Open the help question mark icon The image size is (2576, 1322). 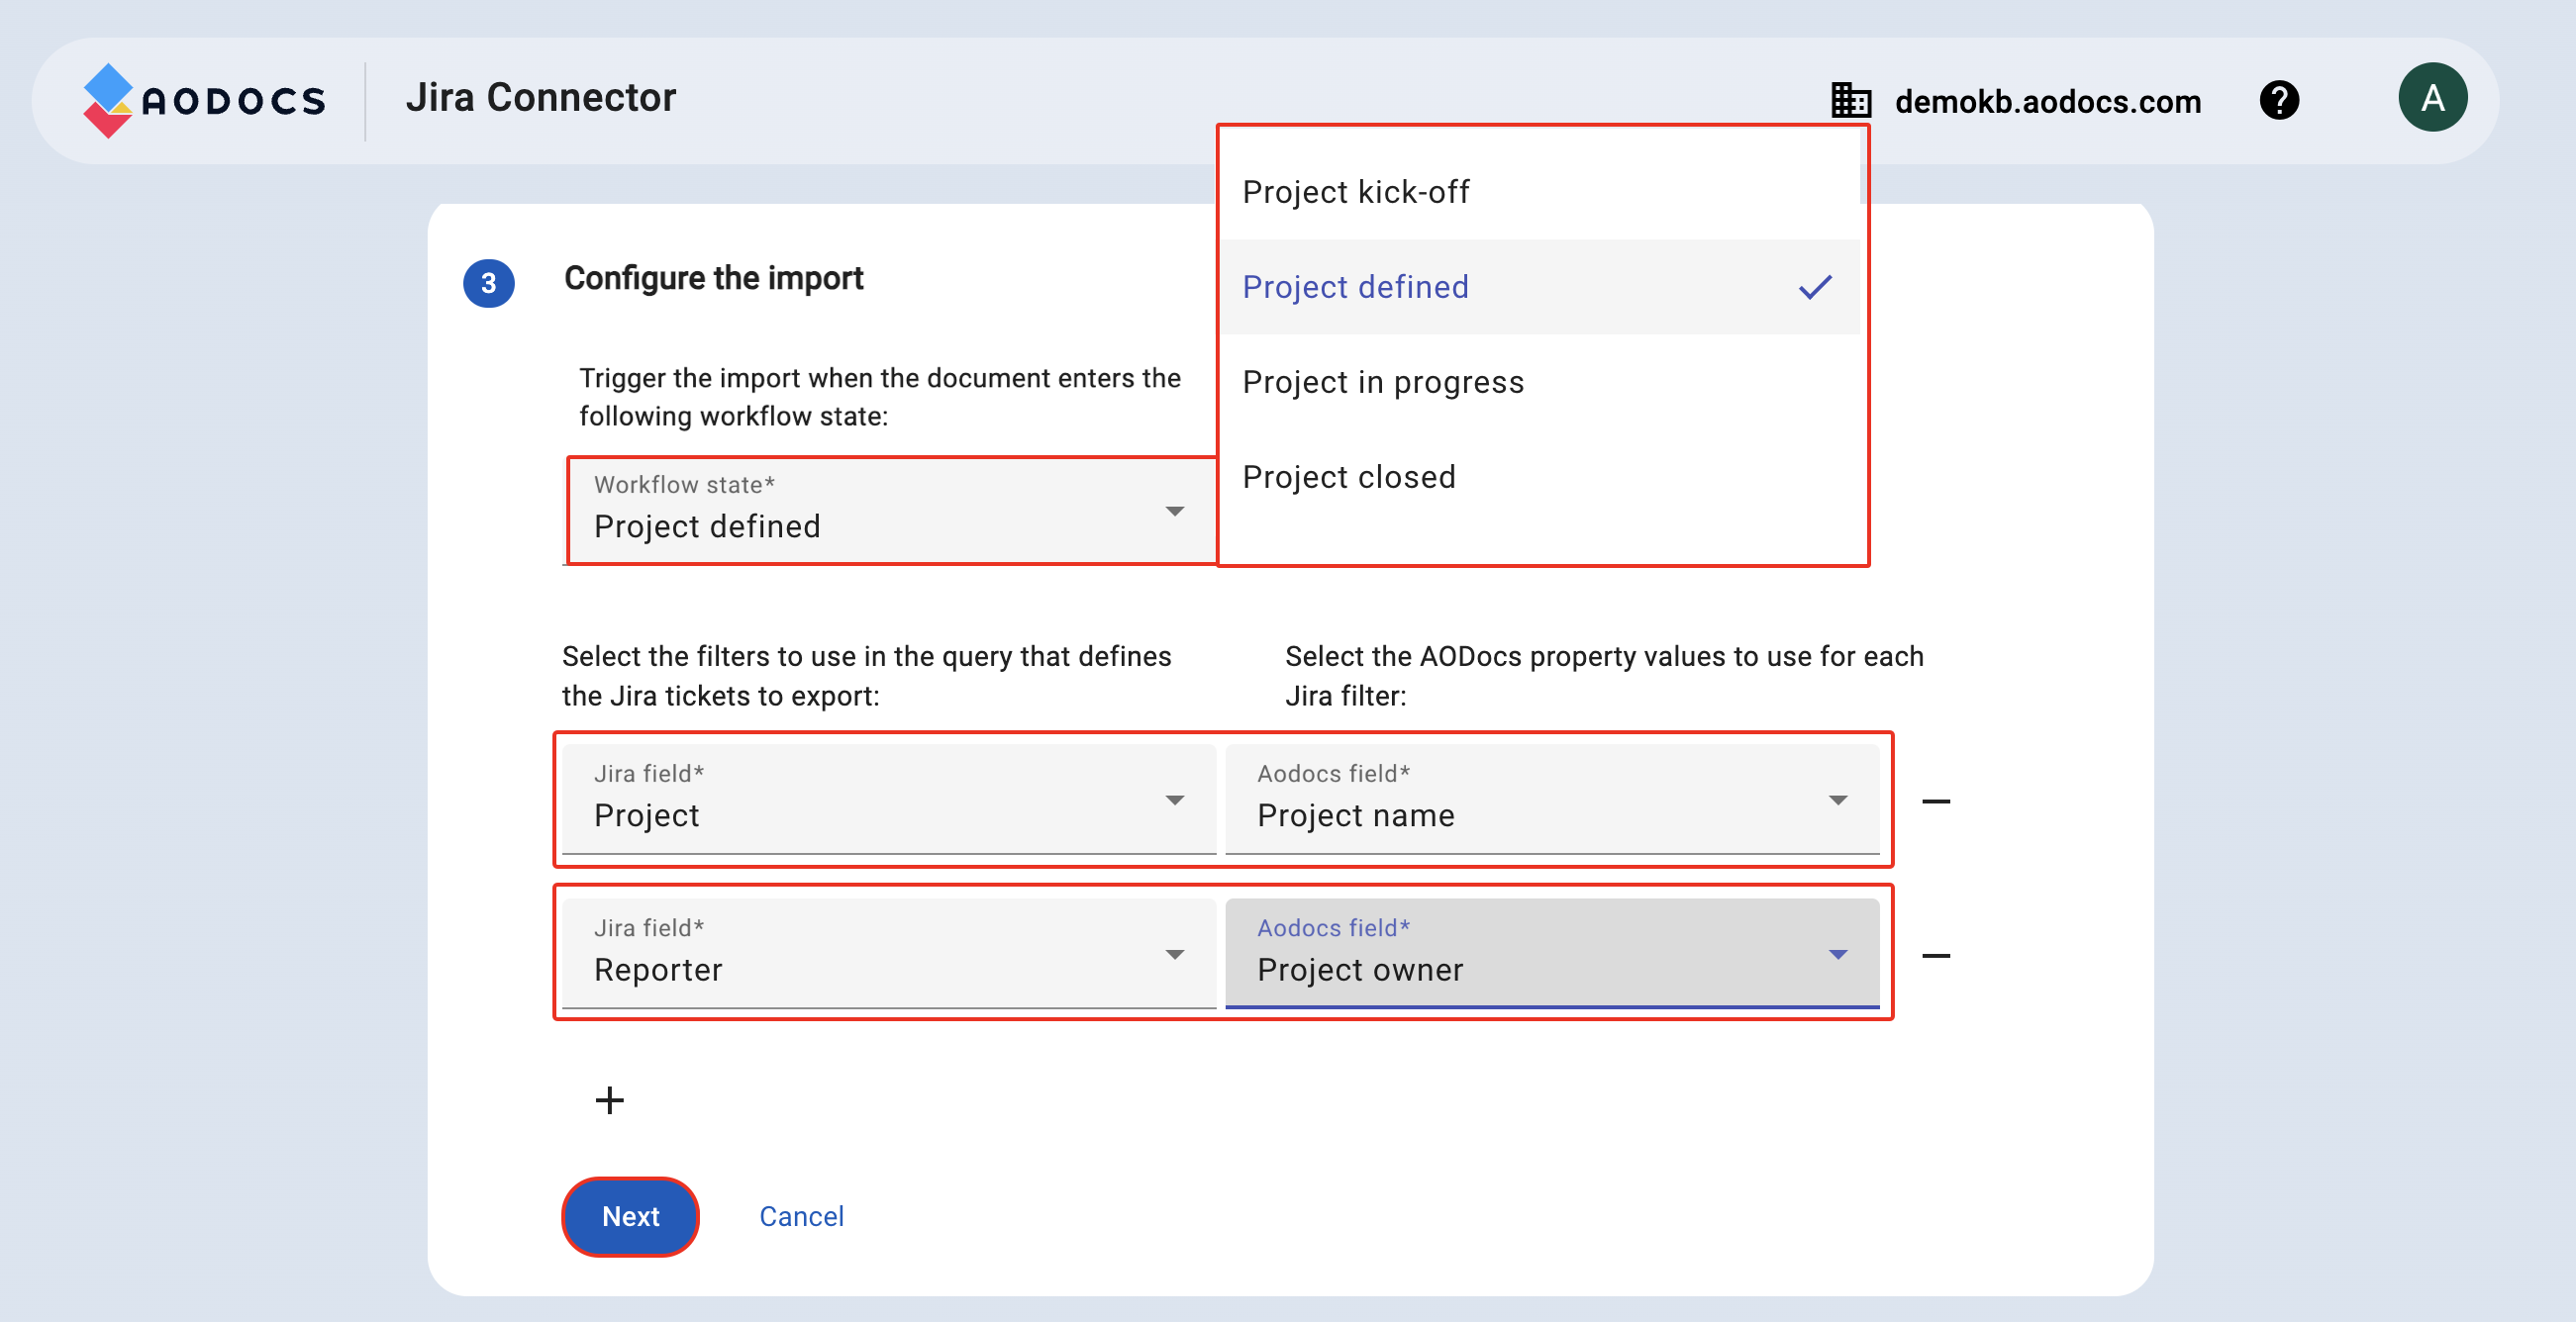point(2279,100)
